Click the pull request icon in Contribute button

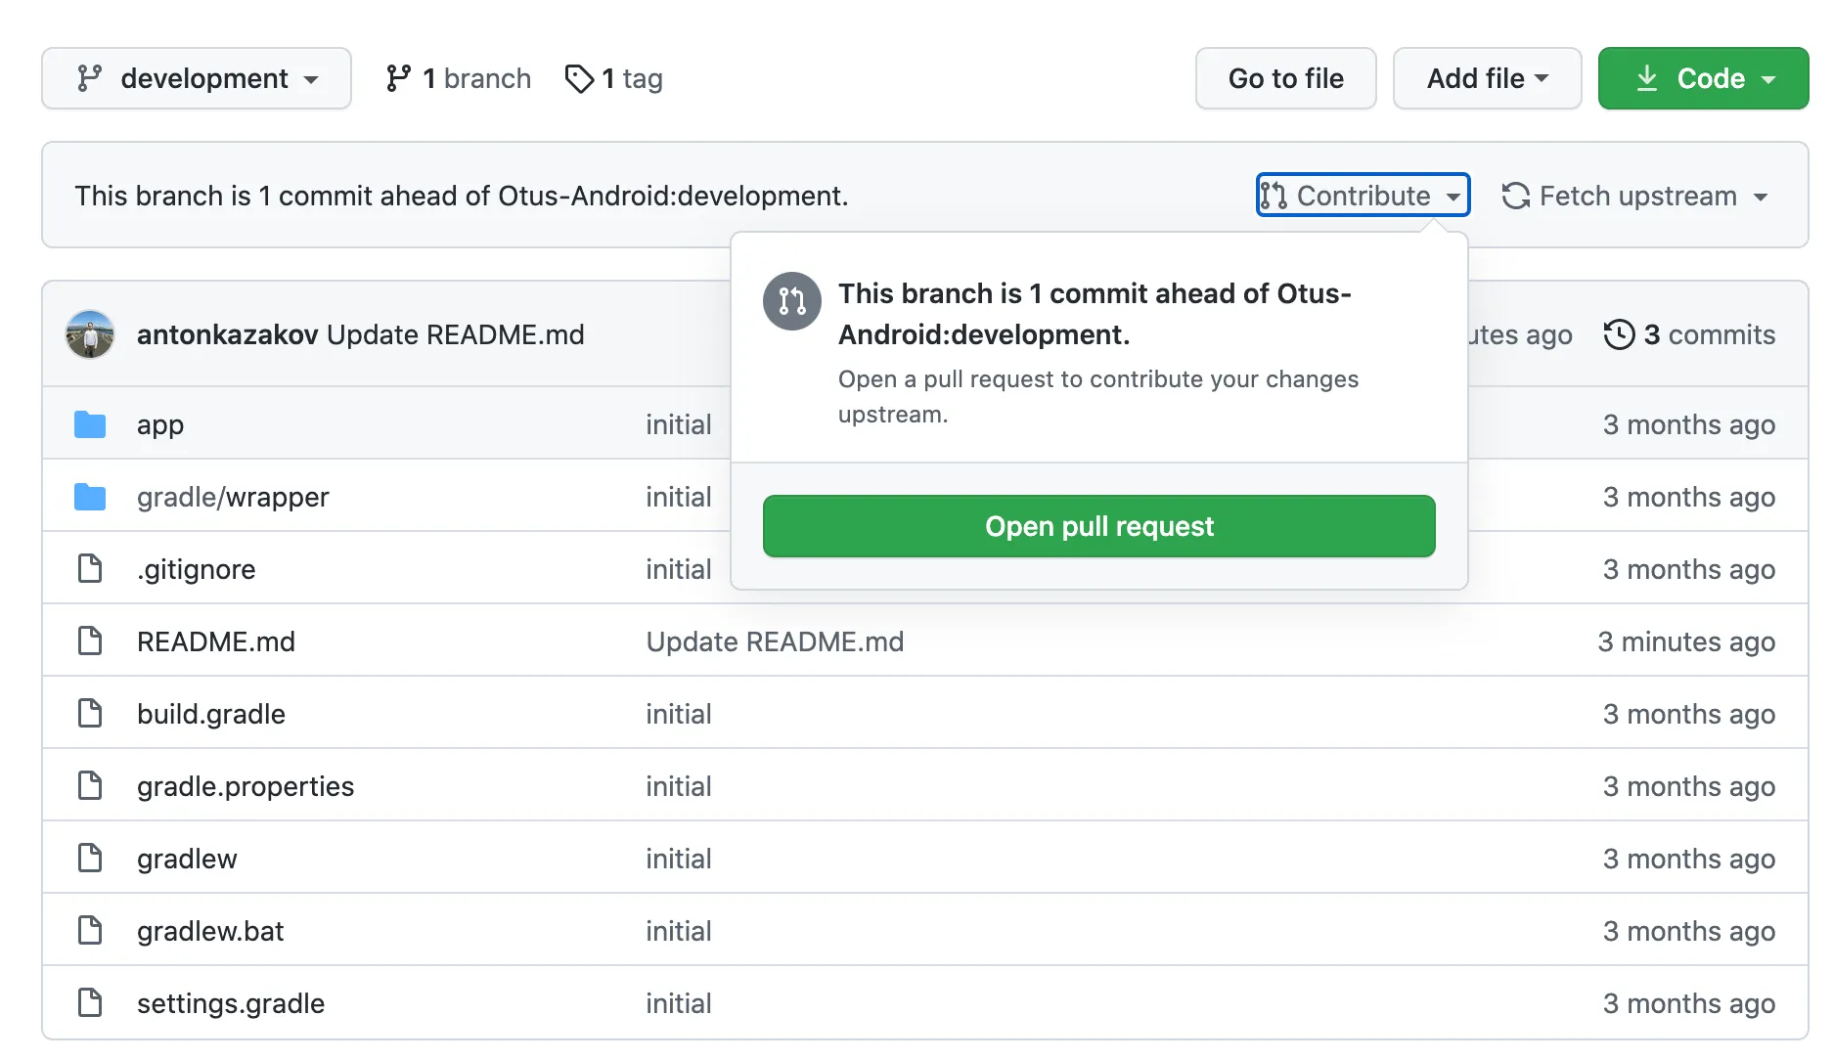pos(1274,196)
